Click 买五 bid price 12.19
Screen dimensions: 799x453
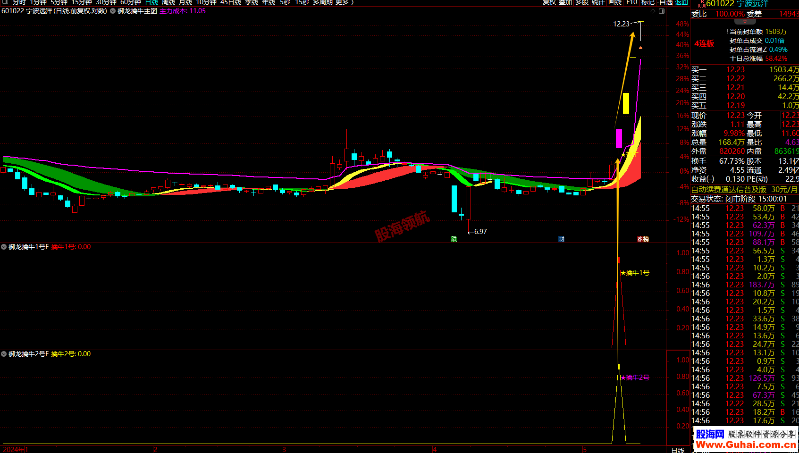(735, 106)
